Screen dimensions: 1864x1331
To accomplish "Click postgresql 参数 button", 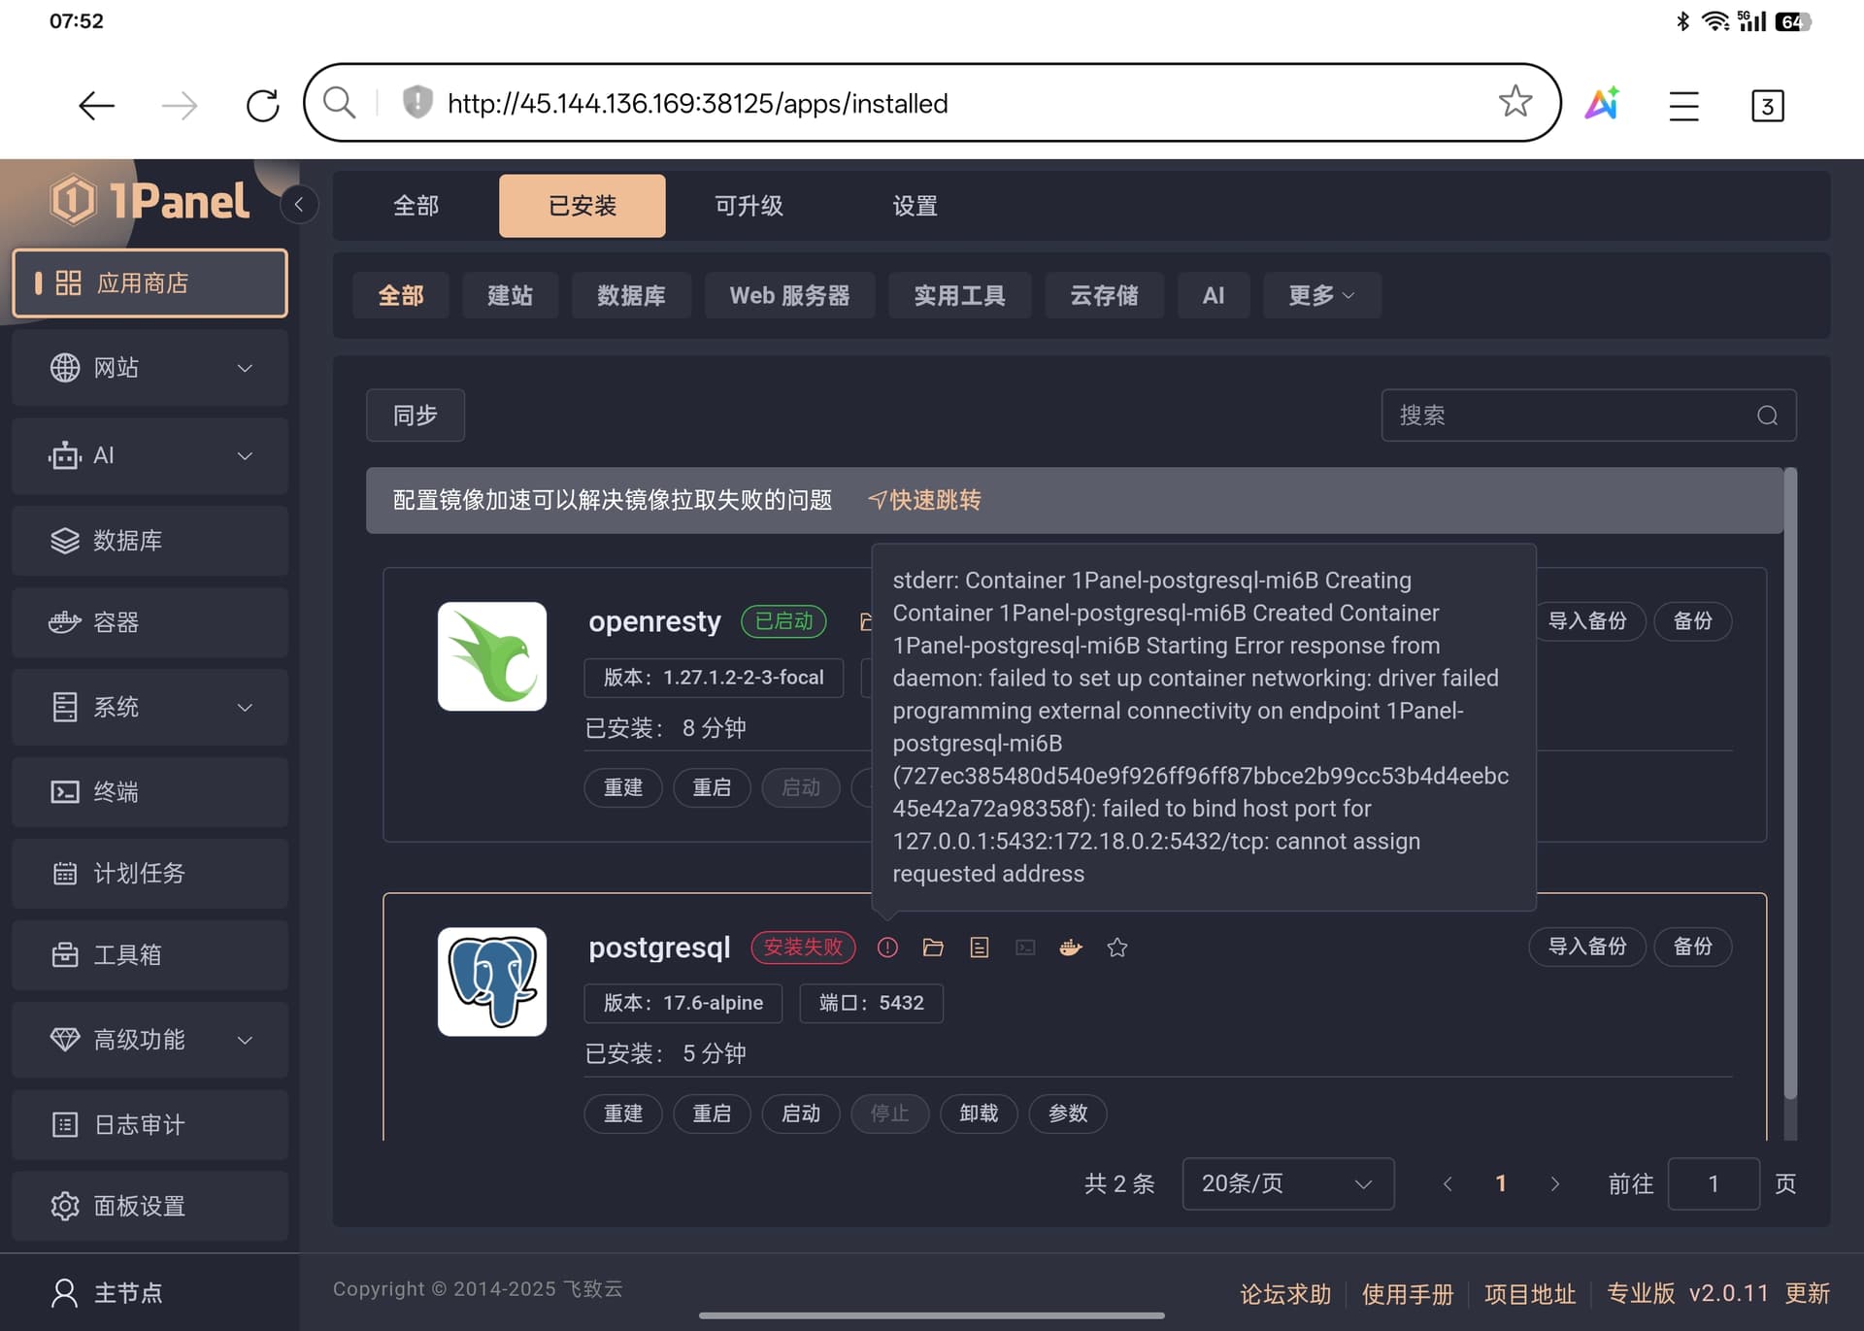I will pos(1068,1114).
